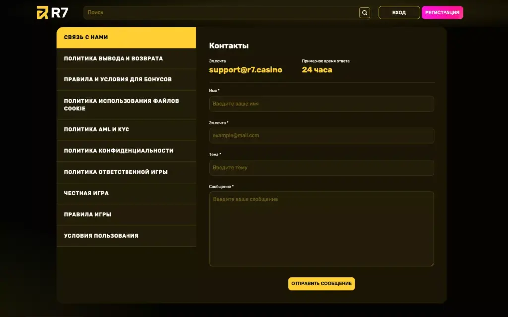Open УСЛОВИЯ ПОЛЬЗОВАНИЯ page

127,236
